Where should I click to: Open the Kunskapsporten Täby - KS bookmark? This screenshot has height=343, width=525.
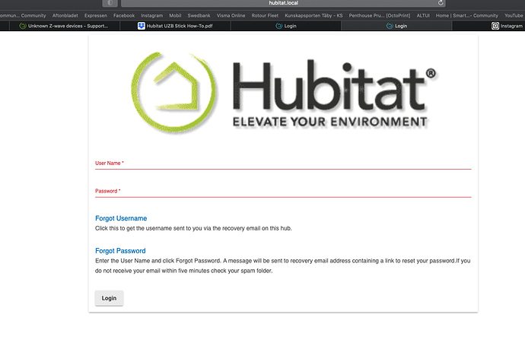(x=313, y=15)
